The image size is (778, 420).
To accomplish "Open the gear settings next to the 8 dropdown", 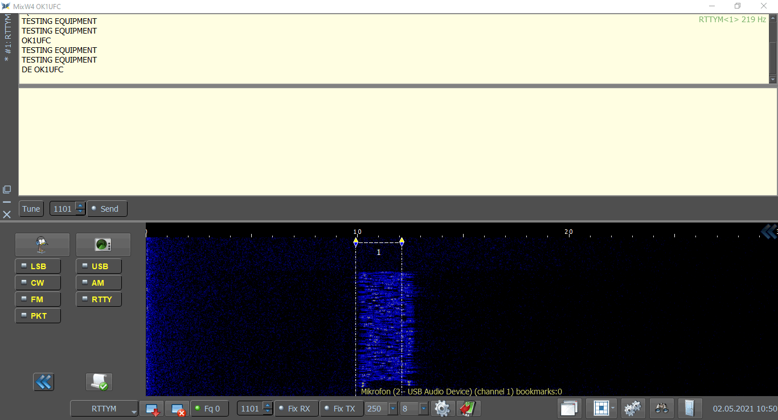I will (x=442, y=409).
